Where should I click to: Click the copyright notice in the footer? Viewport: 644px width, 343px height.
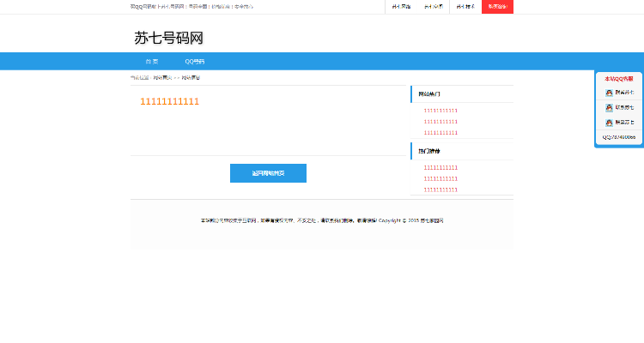click(322, 220)
